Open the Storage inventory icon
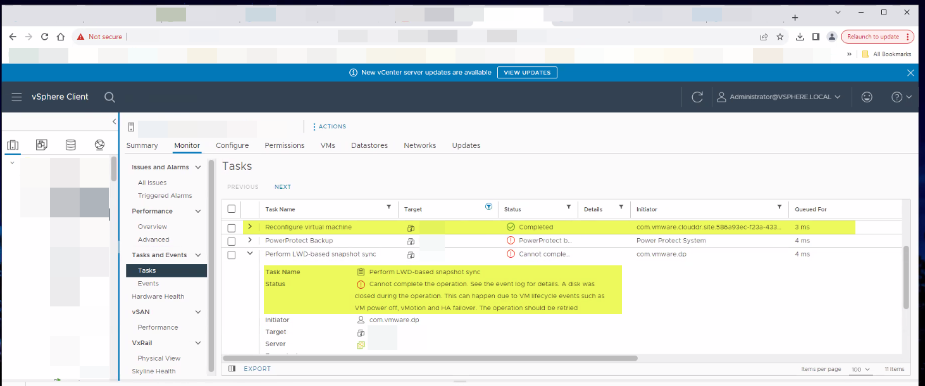925x386 pixels. [x=71, y=145]
